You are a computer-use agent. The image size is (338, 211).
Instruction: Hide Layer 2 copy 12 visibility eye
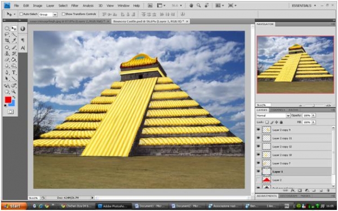tap(258, 146)
